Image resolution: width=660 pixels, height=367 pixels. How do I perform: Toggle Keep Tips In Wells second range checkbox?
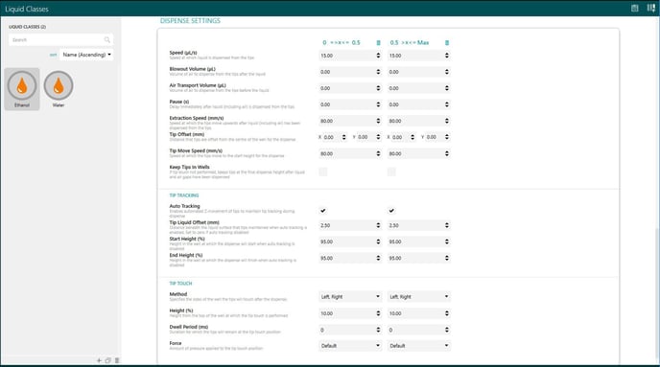pos(391,172)
